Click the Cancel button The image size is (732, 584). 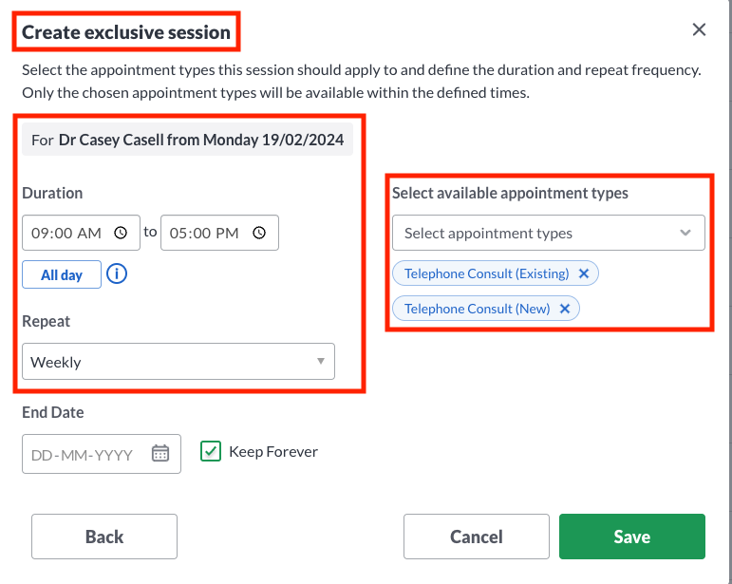(x=477, y=537)
